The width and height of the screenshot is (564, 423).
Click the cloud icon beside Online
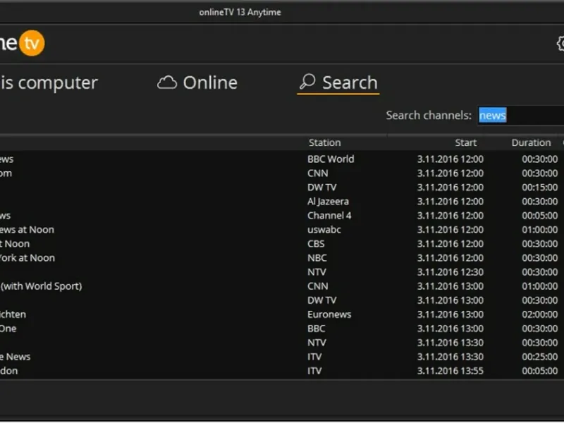(x=167, y=82)
